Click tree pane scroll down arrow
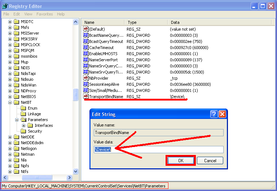The width and height of the screenshot is (277, 191). [x=76, y=171]
